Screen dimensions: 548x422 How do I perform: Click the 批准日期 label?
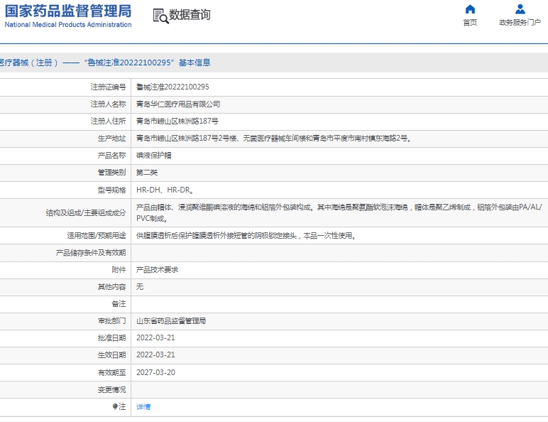(x=111, y=338)
